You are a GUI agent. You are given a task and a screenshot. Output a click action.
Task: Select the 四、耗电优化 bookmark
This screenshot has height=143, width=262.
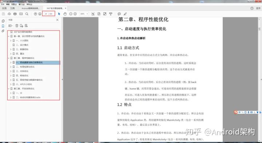[22, 76]
